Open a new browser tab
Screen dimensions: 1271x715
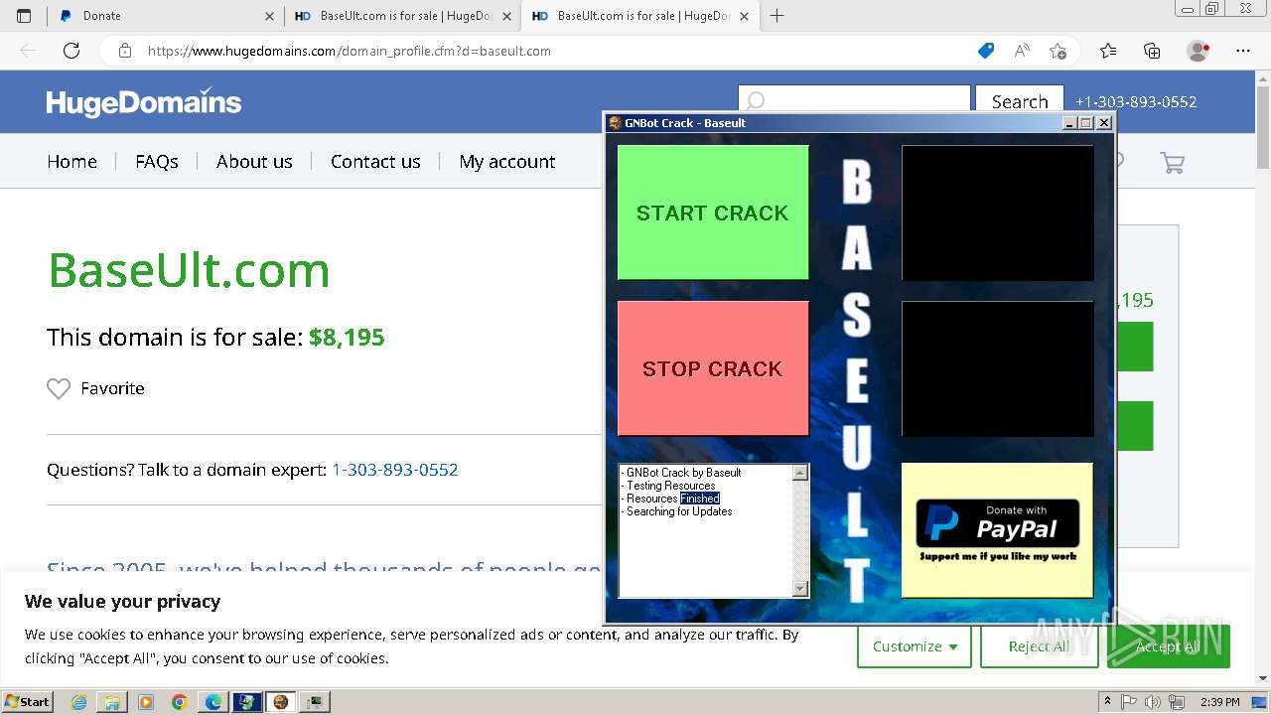[777, 16]
